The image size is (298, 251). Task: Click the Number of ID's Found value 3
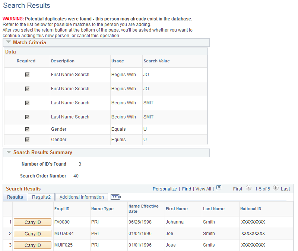click(x=79, y=164)
